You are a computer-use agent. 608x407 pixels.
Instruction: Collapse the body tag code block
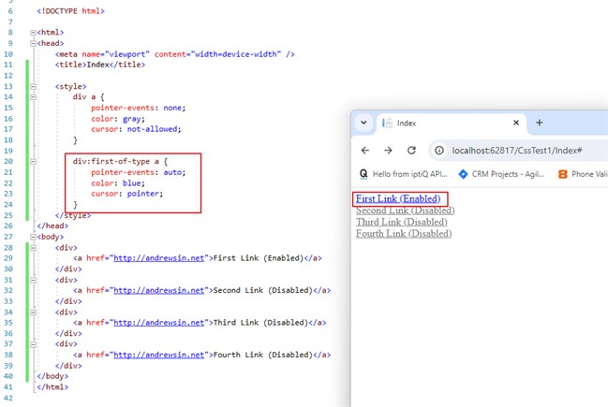(34, 237)
